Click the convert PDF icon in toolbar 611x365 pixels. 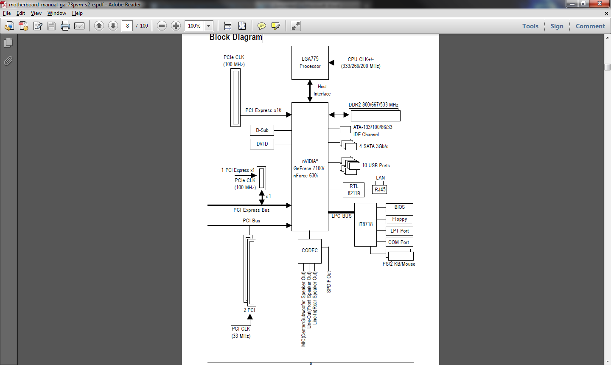pyautogui.click(x=23, y=26)
